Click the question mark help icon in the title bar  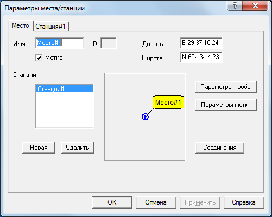click(235, 5)
